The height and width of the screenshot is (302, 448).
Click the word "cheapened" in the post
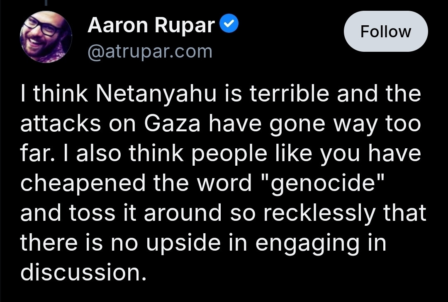tap(83, 184)
